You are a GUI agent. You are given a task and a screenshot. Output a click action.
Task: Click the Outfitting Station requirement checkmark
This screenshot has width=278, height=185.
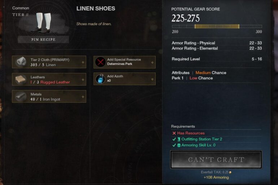tap(174, 139)
